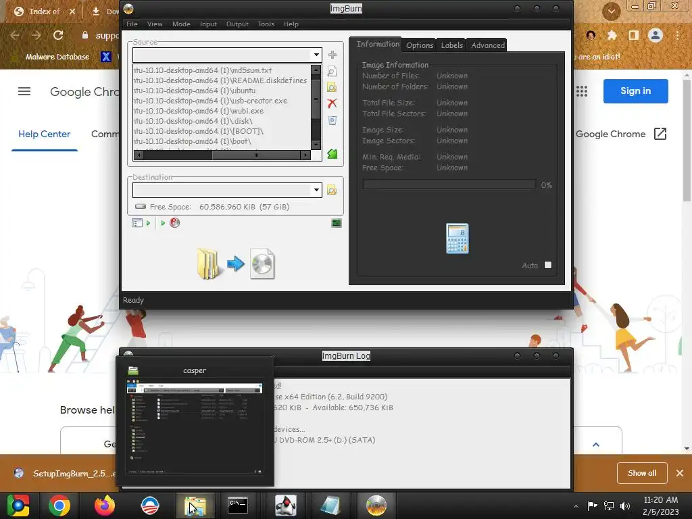Open the Mode menu in ImgBurn
Viewport: 692px width, 519px height.
tap(181, 24)
